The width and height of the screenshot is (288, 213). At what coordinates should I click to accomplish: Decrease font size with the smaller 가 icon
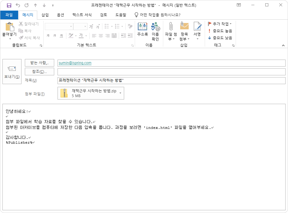point(98,27)
